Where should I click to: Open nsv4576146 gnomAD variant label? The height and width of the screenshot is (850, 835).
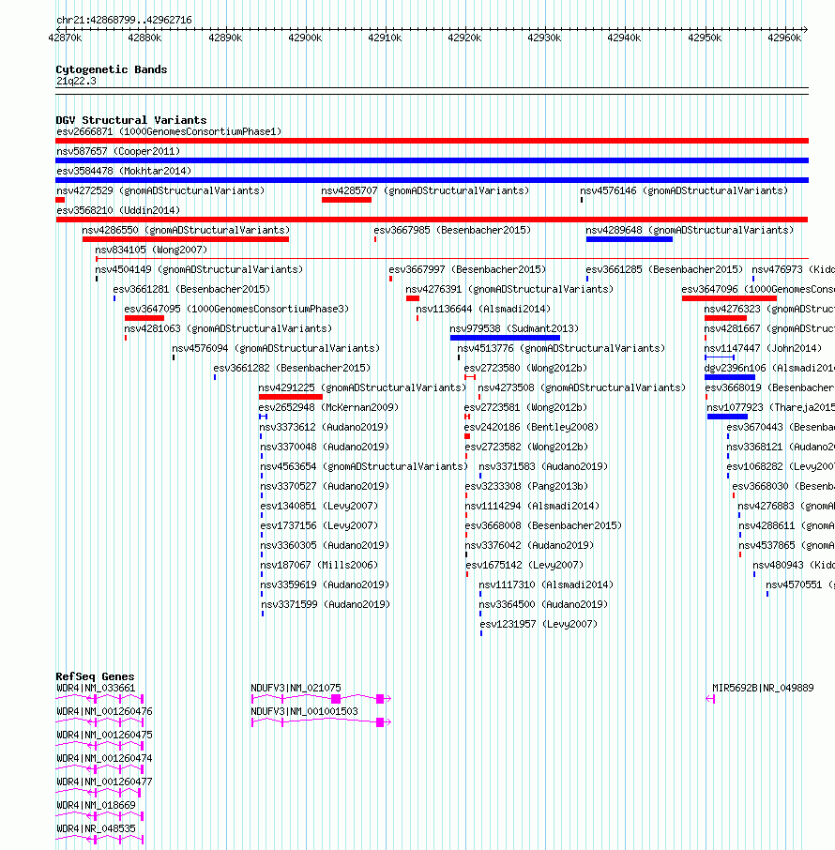(x=684, y=190)
